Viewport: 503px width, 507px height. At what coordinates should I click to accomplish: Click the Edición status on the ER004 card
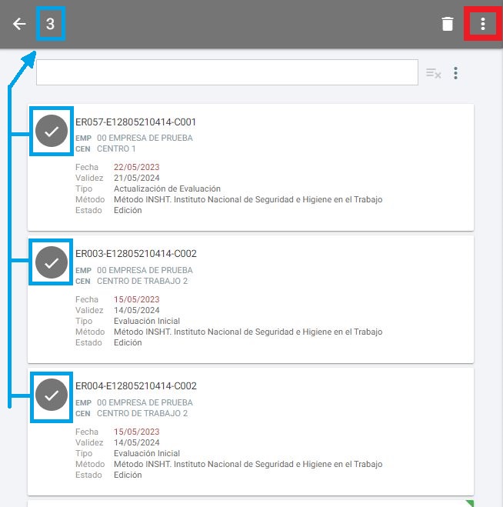tap(128, 475)
